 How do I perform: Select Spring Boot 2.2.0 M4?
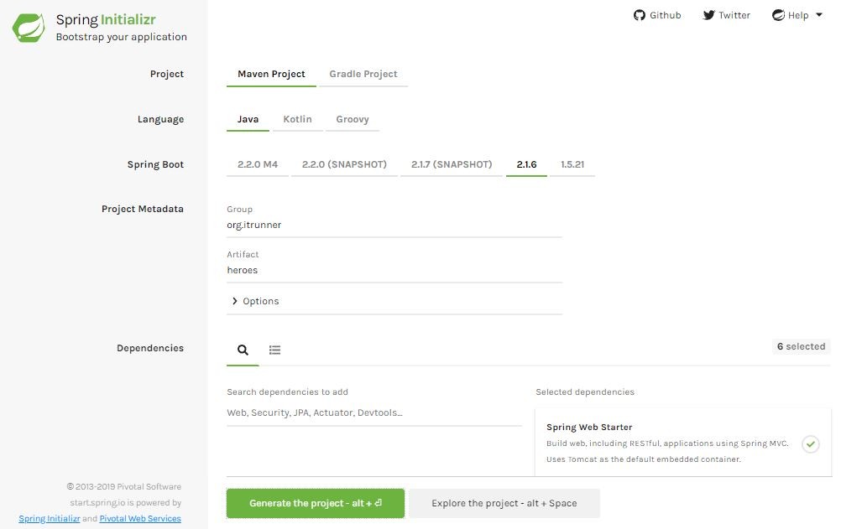(258, 164)
